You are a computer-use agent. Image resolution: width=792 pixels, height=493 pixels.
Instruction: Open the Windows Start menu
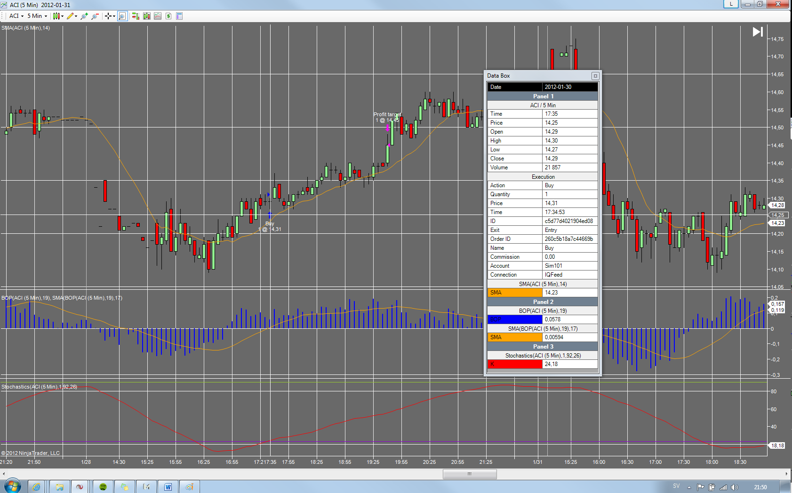click(x=13, y=486)
